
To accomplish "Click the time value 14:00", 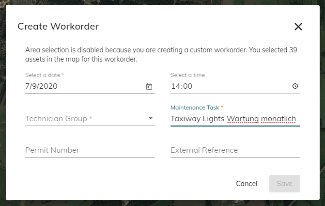I will coord(182,86).
